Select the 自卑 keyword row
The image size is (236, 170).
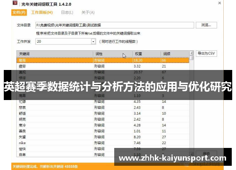[x=103, y=155]
